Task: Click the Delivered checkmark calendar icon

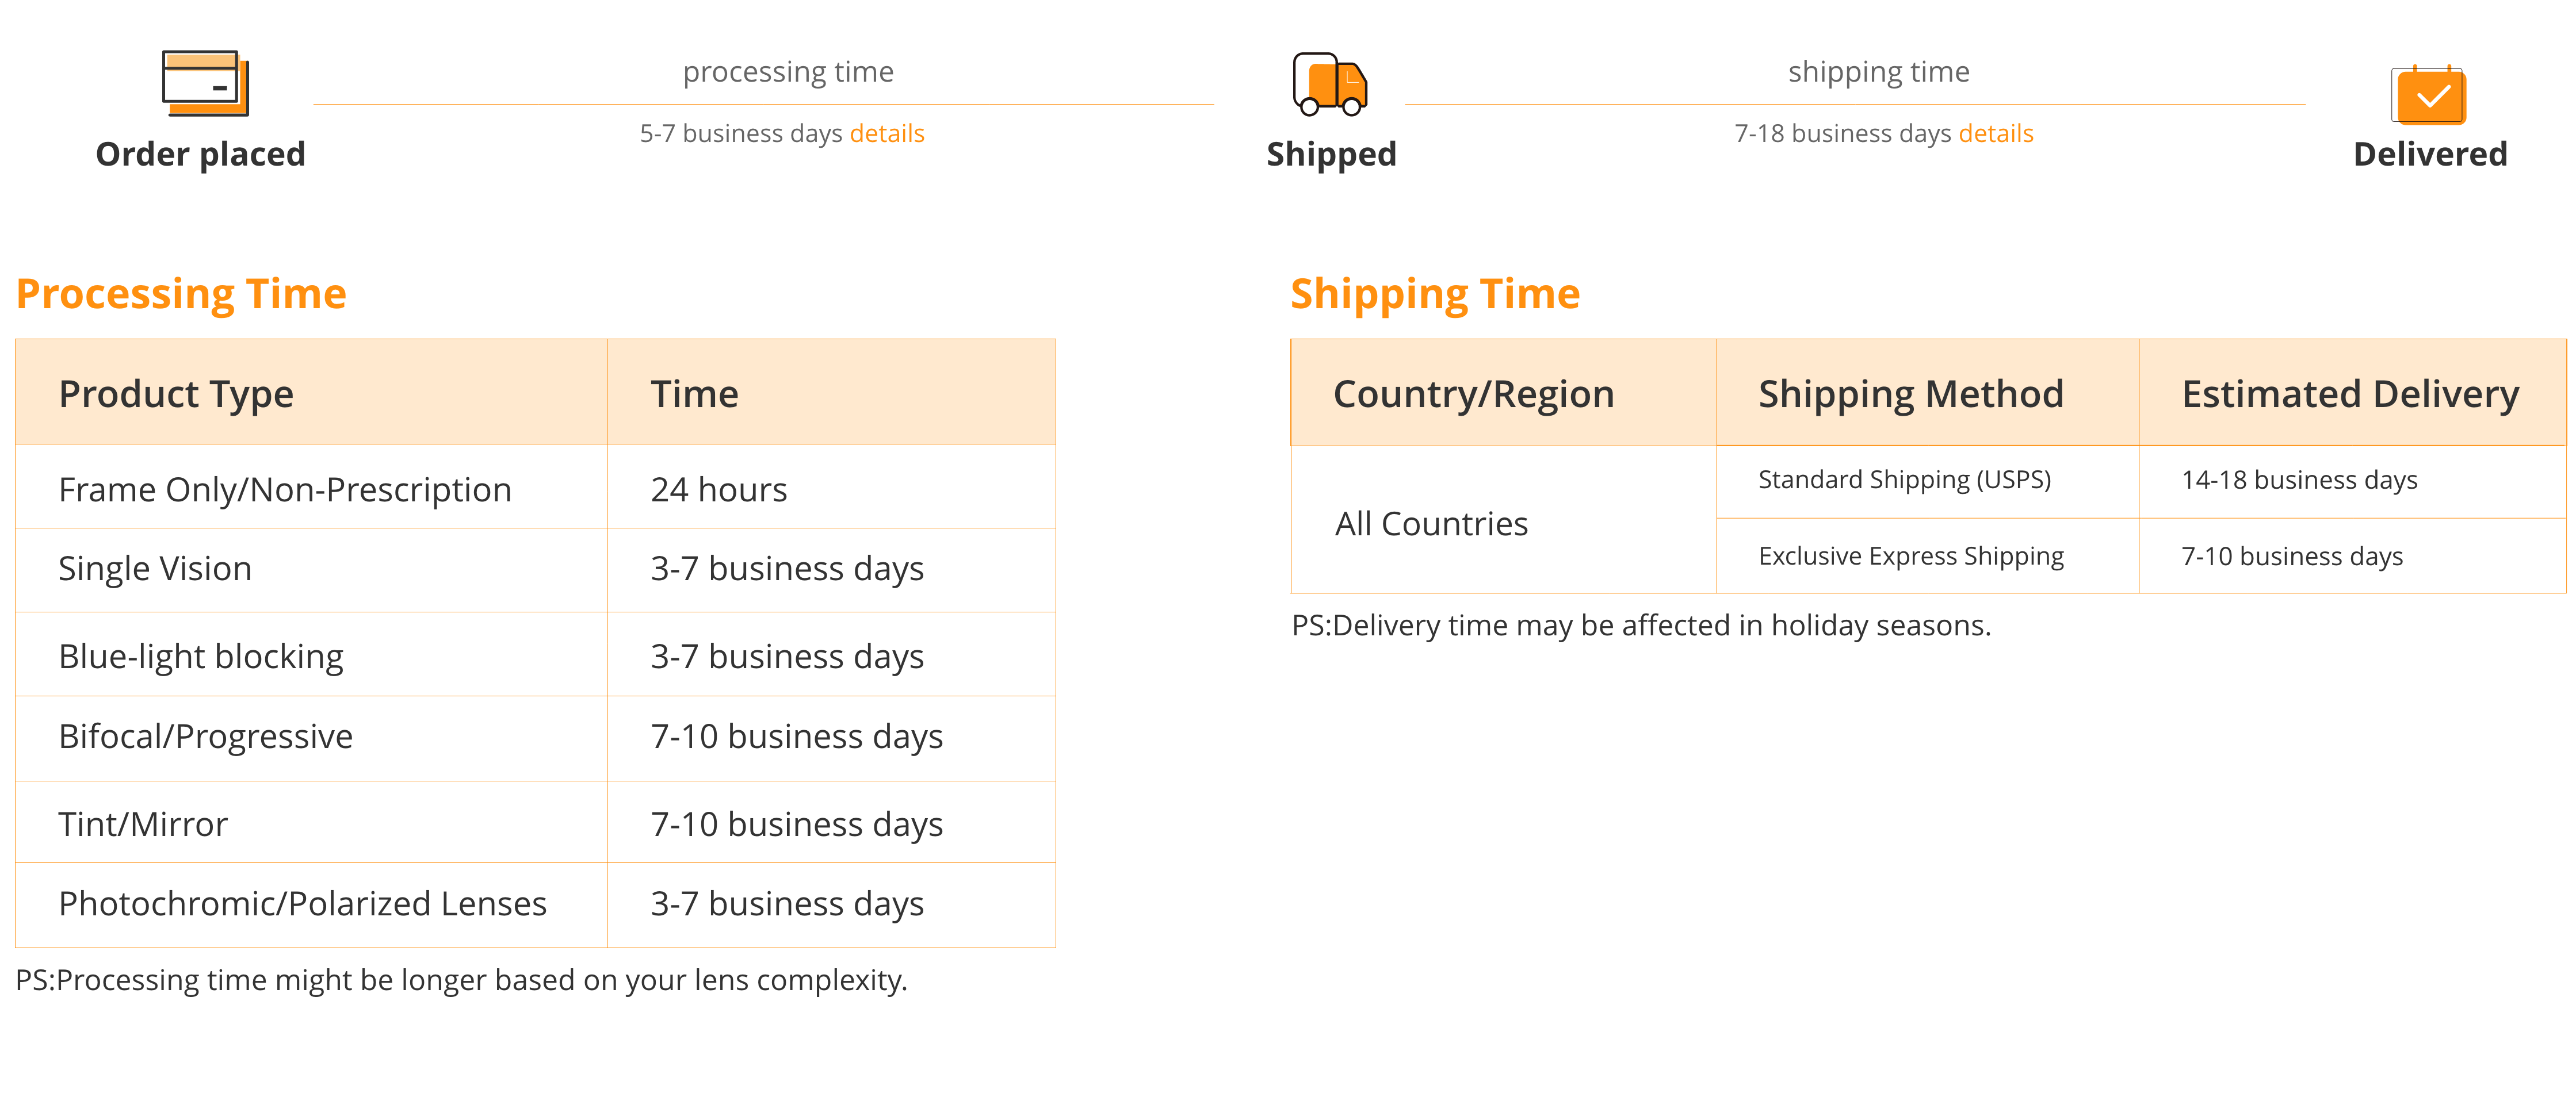Action: (2428, 95)
